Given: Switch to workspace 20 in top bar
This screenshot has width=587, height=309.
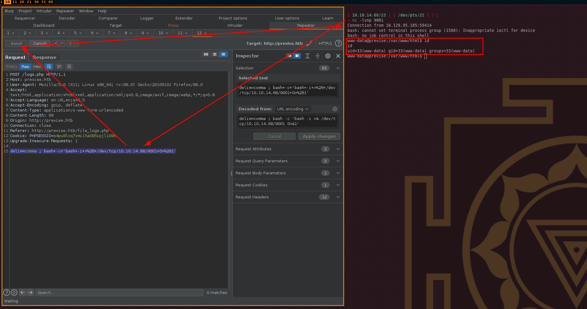Looking at the screenshot, I should [22, 2].
